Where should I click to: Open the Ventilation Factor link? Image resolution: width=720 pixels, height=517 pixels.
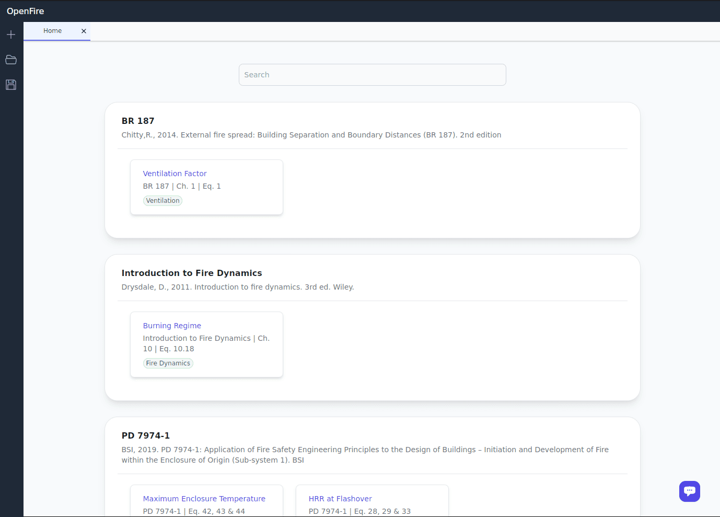pyautogui.click(x=175, y=174)
